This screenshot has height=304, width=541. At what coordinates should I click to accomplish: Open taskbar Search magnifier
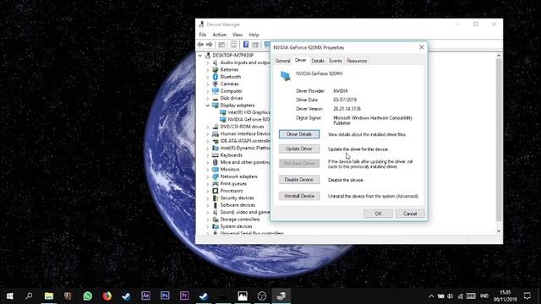point(29,296)
